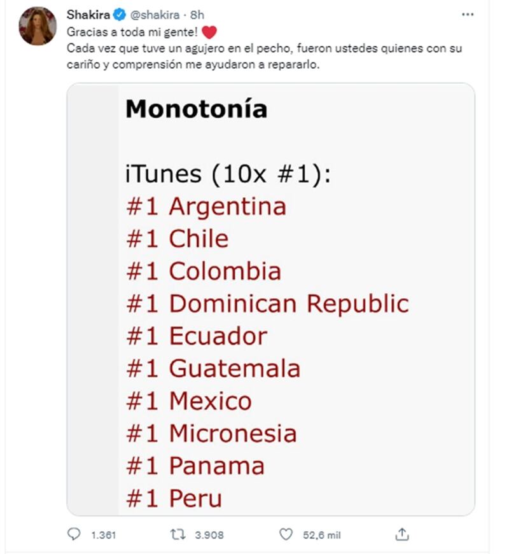This screenshot has width=509, height=554.
Task: View the 52,6 mil likes count
Action: (x=322, y=535)
